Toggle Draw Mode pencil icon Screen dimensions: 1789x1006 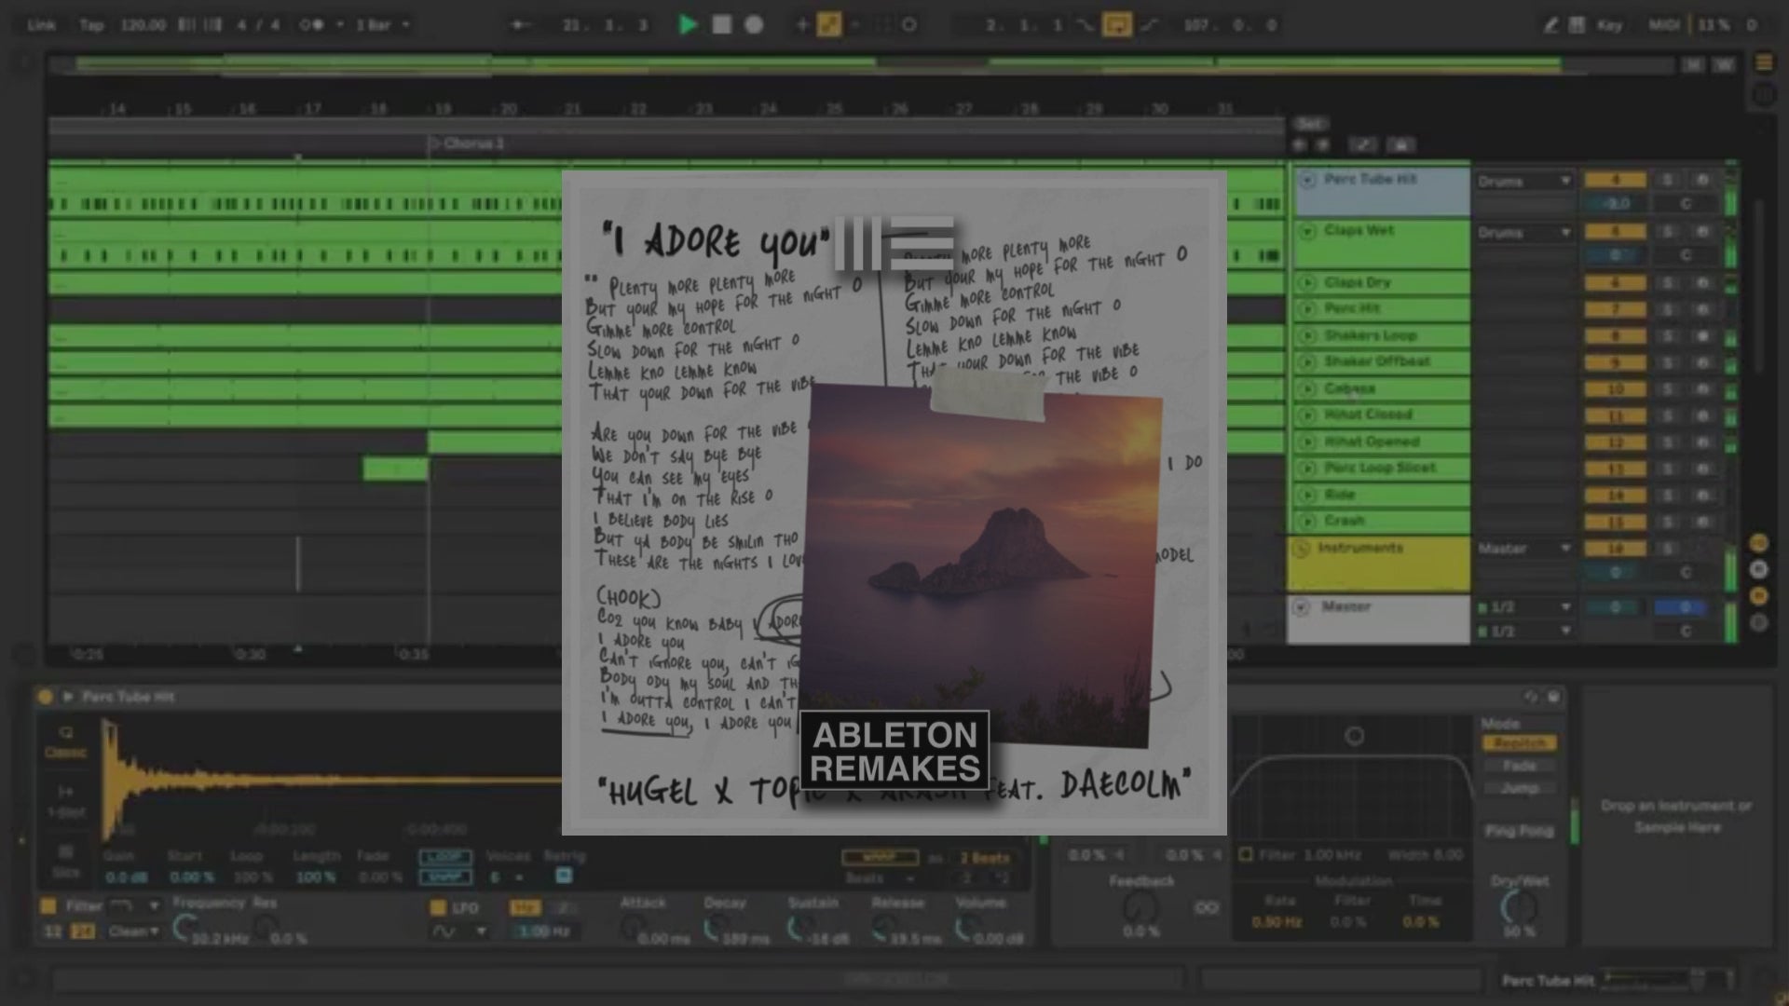(x=1550, y=25)
